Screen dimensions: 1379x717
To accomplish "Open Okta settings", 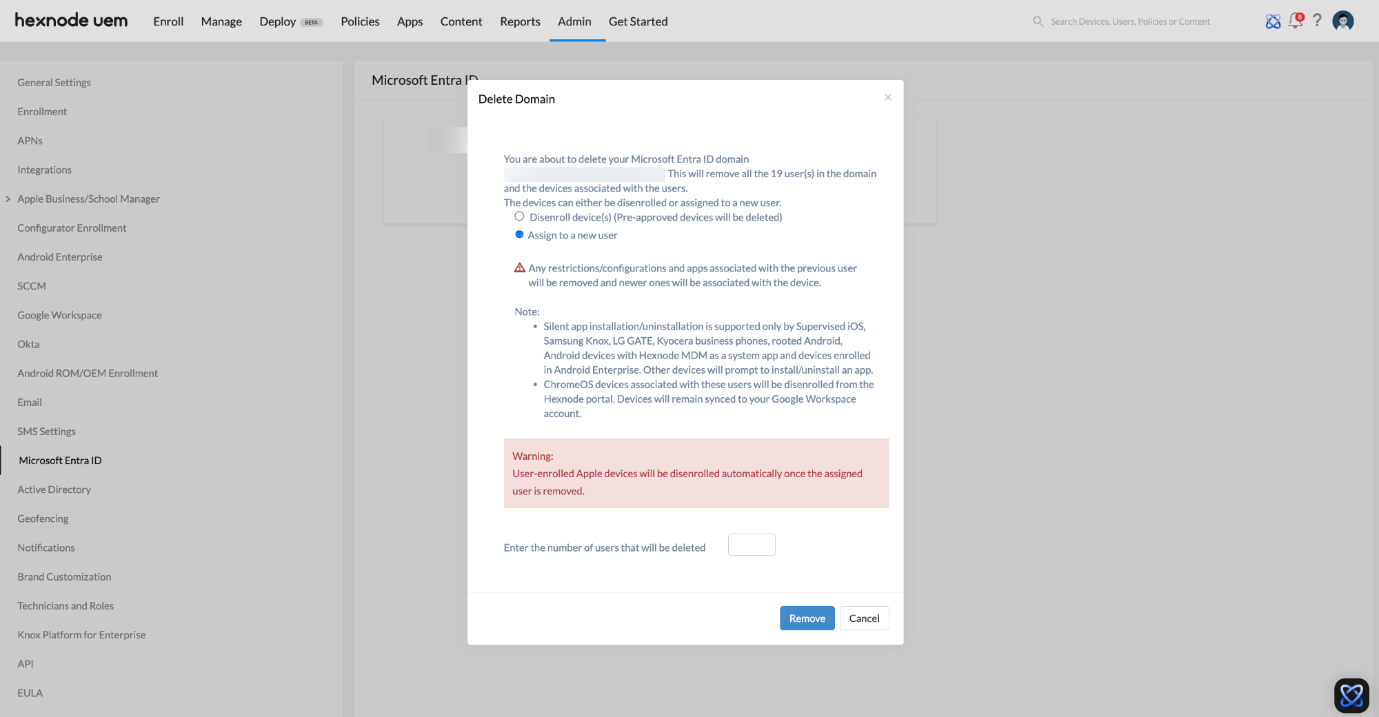I will coord(28,343).
